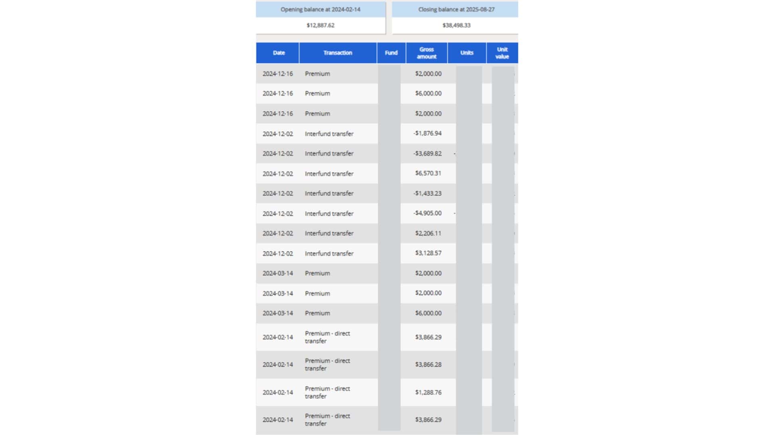This screenshot has height=435, width=774.
Task: Click the closing balance header box
Action: point(456,9)
